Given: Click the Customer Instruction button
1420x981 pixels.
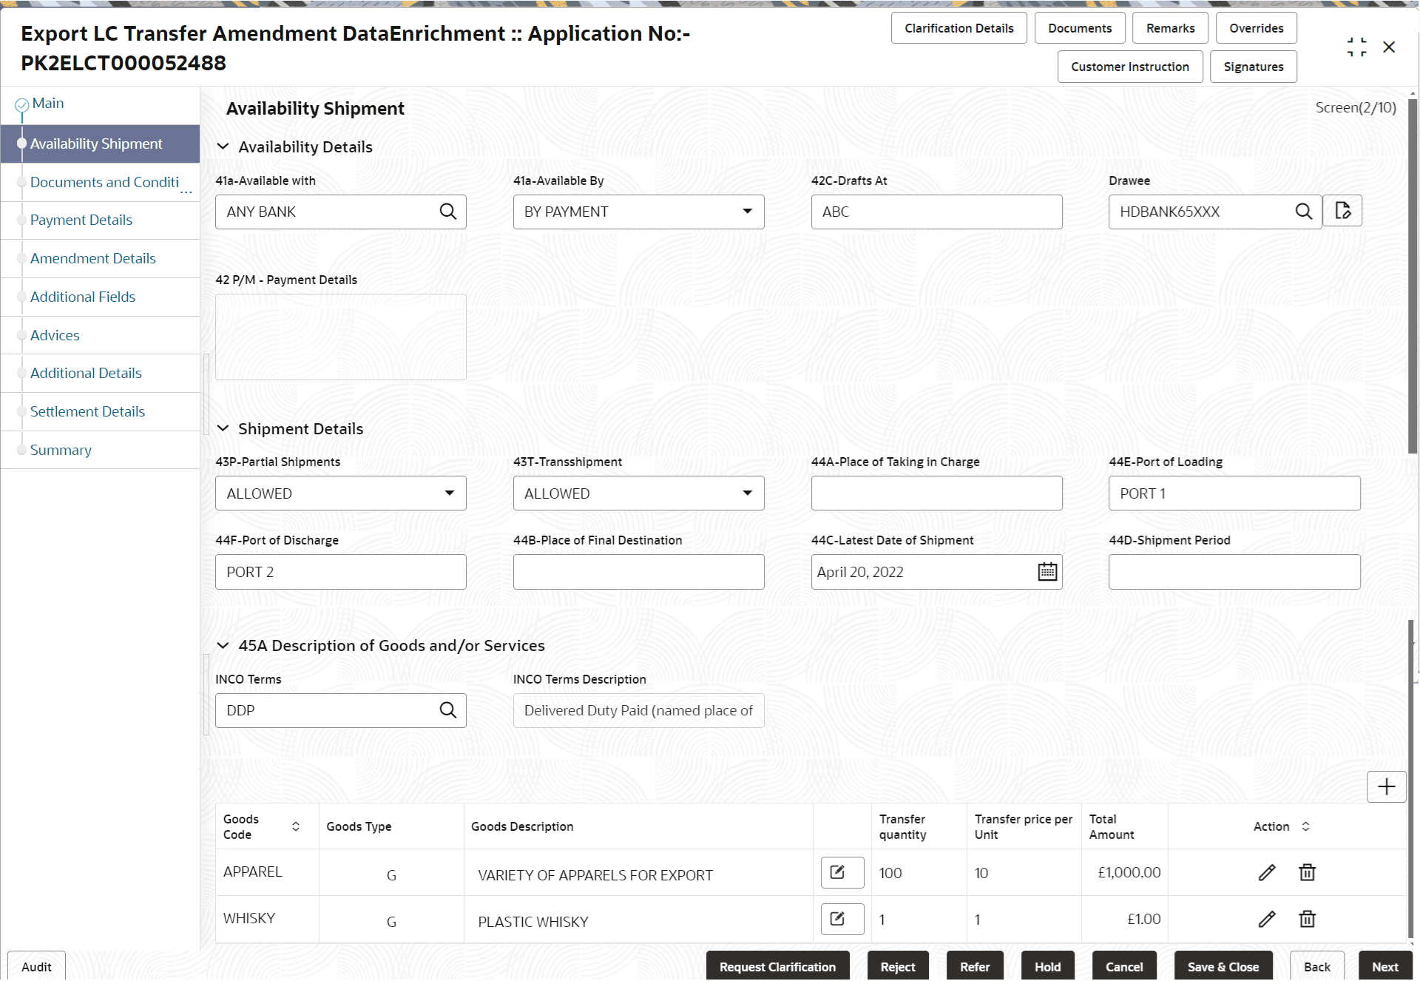Looking at the screenshot, I should [1129, 66].
